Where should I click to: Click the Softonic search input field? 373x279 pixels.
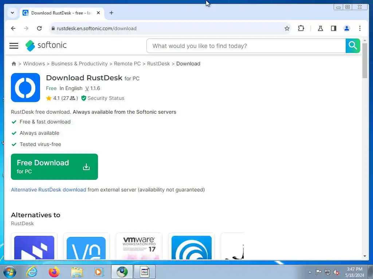(246, 46)
